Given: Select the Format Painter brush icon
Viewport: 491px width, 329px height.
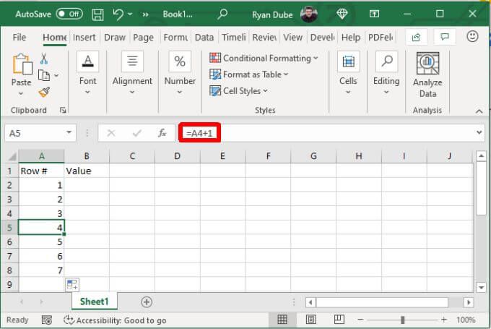Looking at the screenshot, I should click(x=44, y=92).
